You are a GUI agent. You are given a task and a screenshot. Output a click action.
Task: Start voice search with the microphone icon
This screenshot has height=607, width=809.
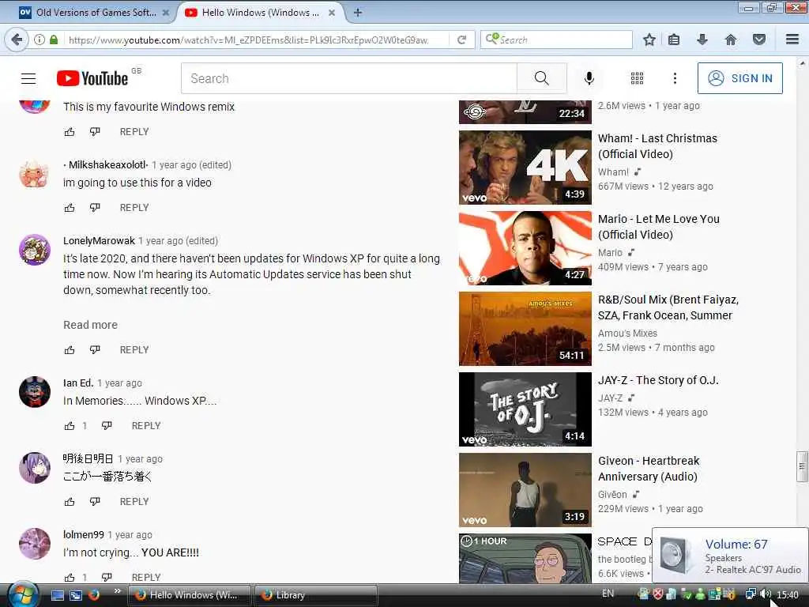coord(589,78)
